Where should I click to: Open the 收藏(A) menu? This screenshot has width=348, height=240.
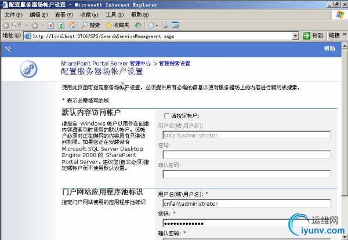(89, 15)
